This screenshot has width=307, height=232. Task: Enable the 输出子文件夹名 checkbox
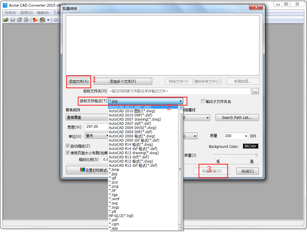point(204,101)
